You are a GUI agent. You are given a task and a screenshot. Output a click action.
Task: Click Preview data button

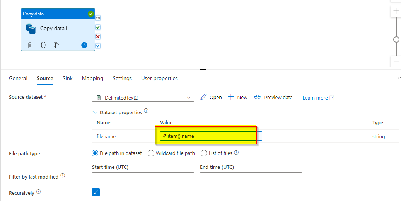point(273,97)
